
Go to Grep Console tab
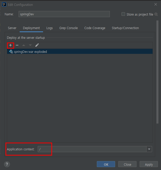[69, 28]
